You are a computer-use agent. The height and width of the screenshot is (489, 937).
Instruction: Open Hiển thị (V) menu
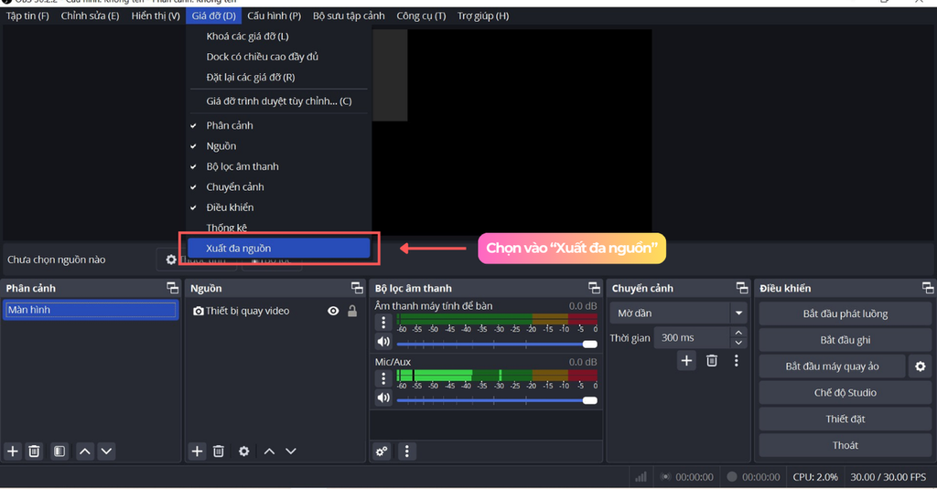click(156, 16)
